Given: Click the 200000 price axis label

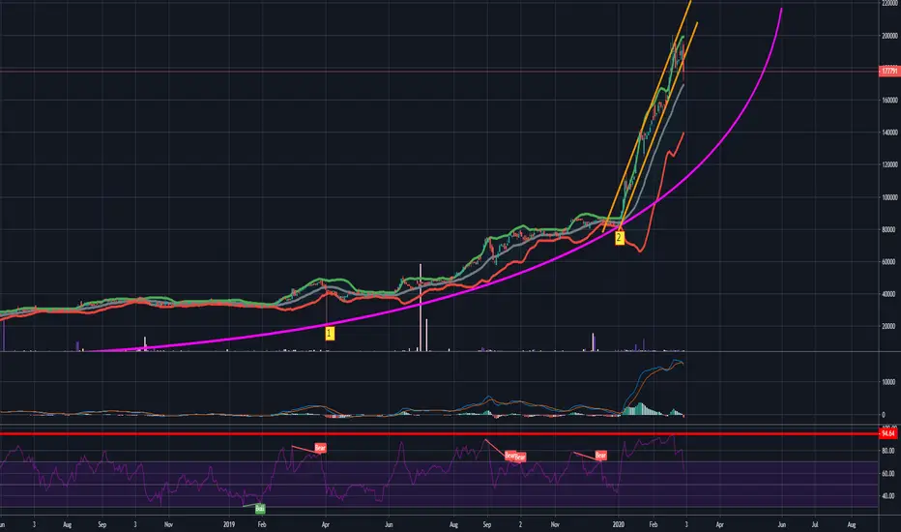Looking at the screenshot, I should (889, 36).
